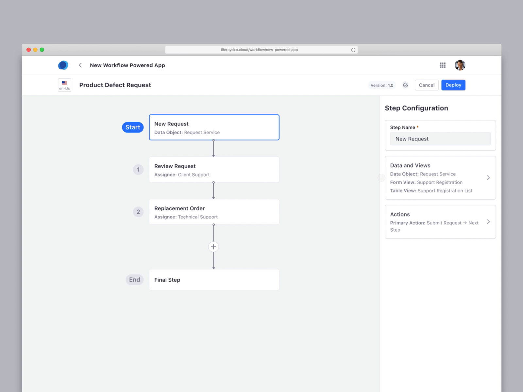
Task: Click the blue Liferay logo
Action: (63, 65)
